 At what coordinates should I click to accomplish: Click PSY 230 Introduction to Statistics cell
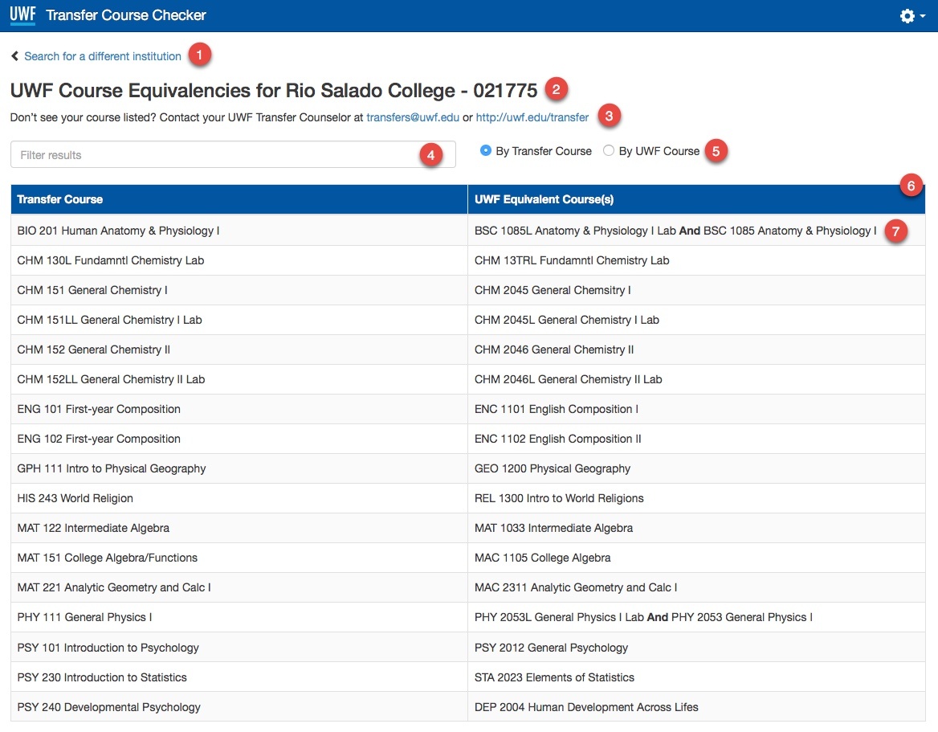point(239,677)
